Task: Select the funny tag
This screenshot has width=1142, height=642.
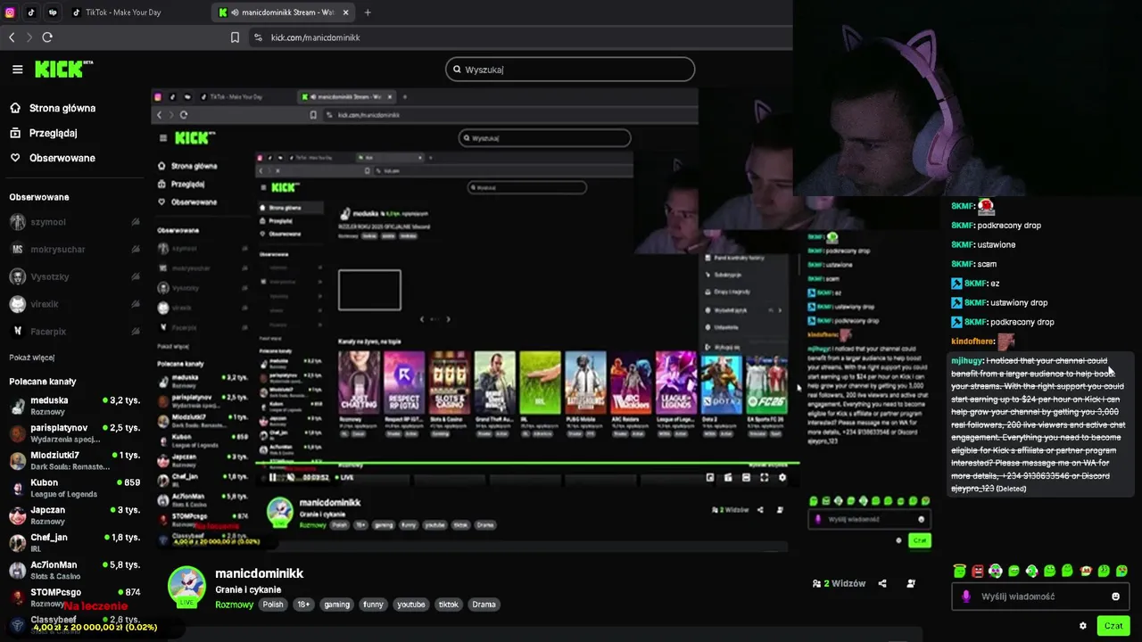Action: point(373,605)
